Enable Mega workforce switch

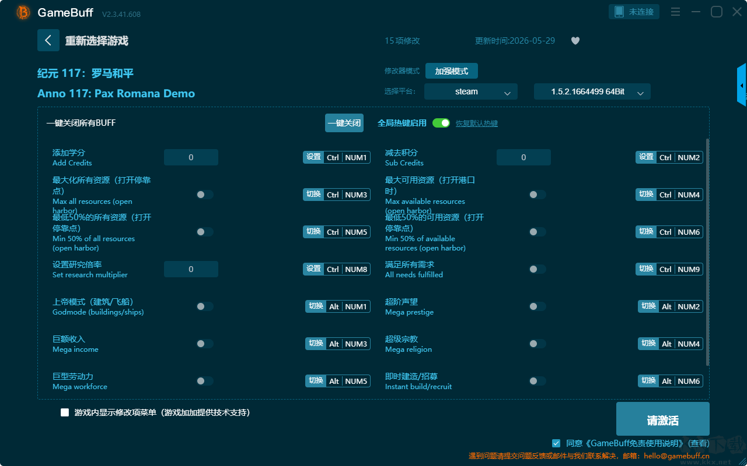pos(205,381)
